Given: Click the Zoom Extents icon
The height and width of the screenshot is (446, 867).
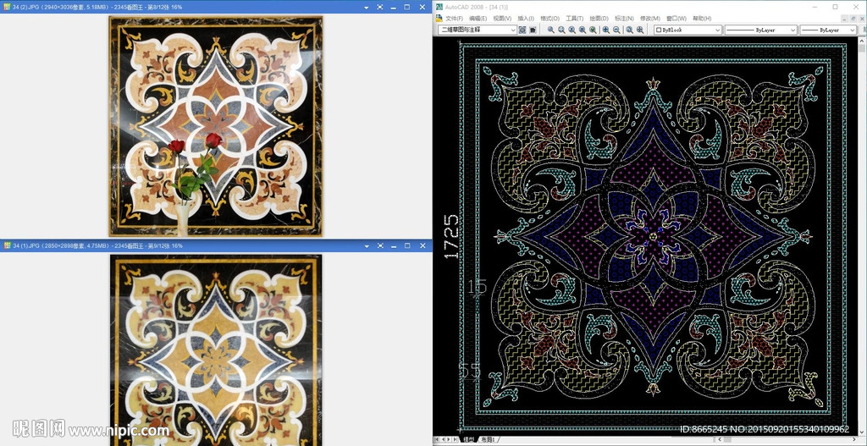Looking at the screenshot, I should (x=640, y=30).
